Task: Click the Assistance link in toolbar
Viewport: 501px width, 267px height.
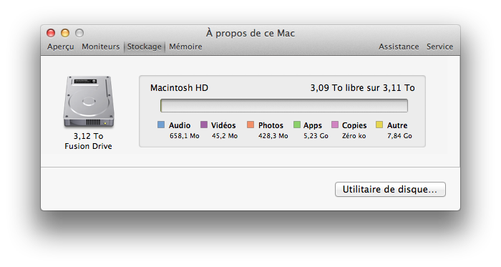Action: (399, 47)
